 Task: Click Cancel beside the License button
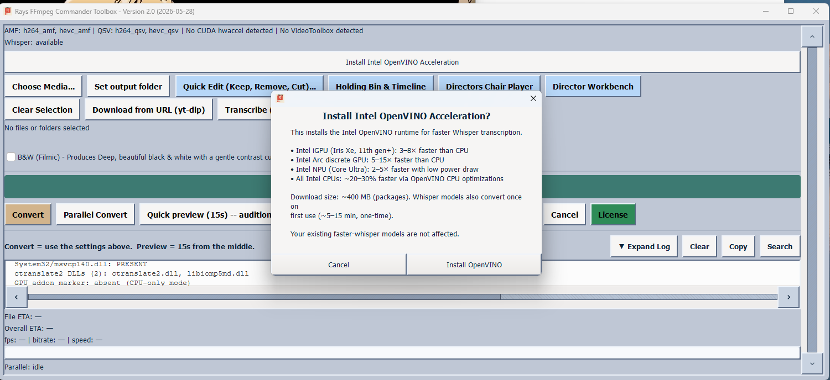click(564, 214)
